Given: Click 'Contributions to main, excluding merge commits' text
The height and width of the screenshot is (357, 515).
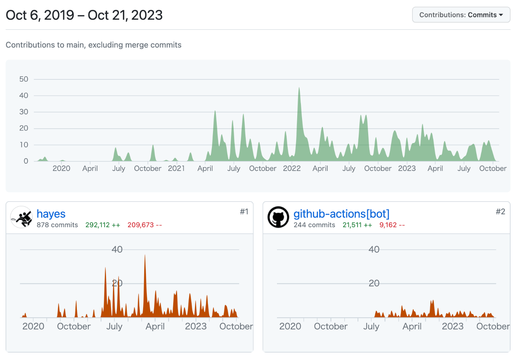Looking at the screenshot, I should tap(94, 45).
